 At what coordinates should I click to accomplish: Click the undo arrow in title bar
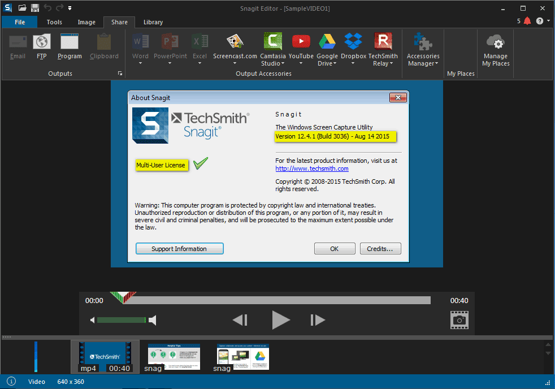point(47,8)
